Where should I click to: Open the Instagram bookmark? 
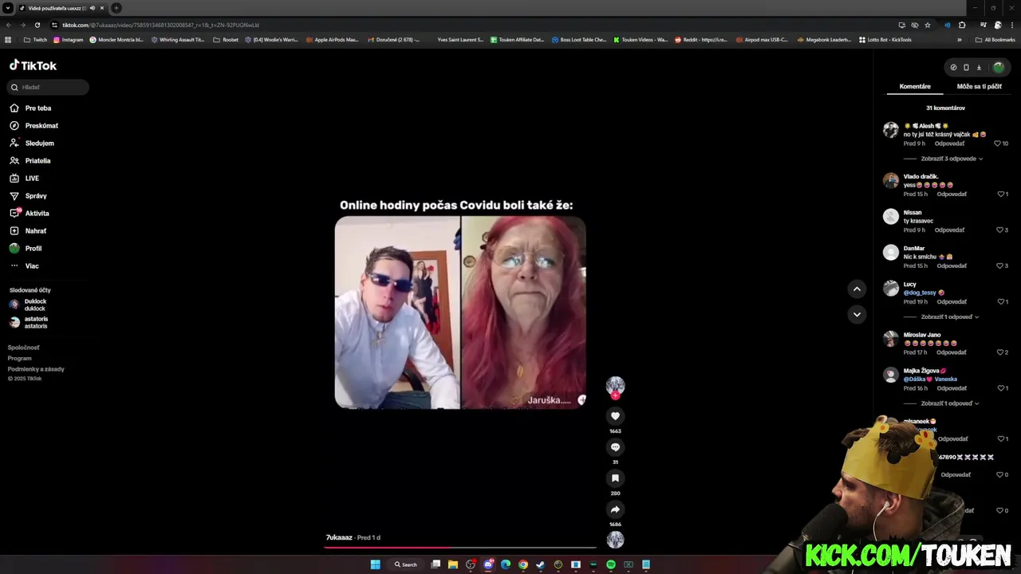click(x=68, y=39)
